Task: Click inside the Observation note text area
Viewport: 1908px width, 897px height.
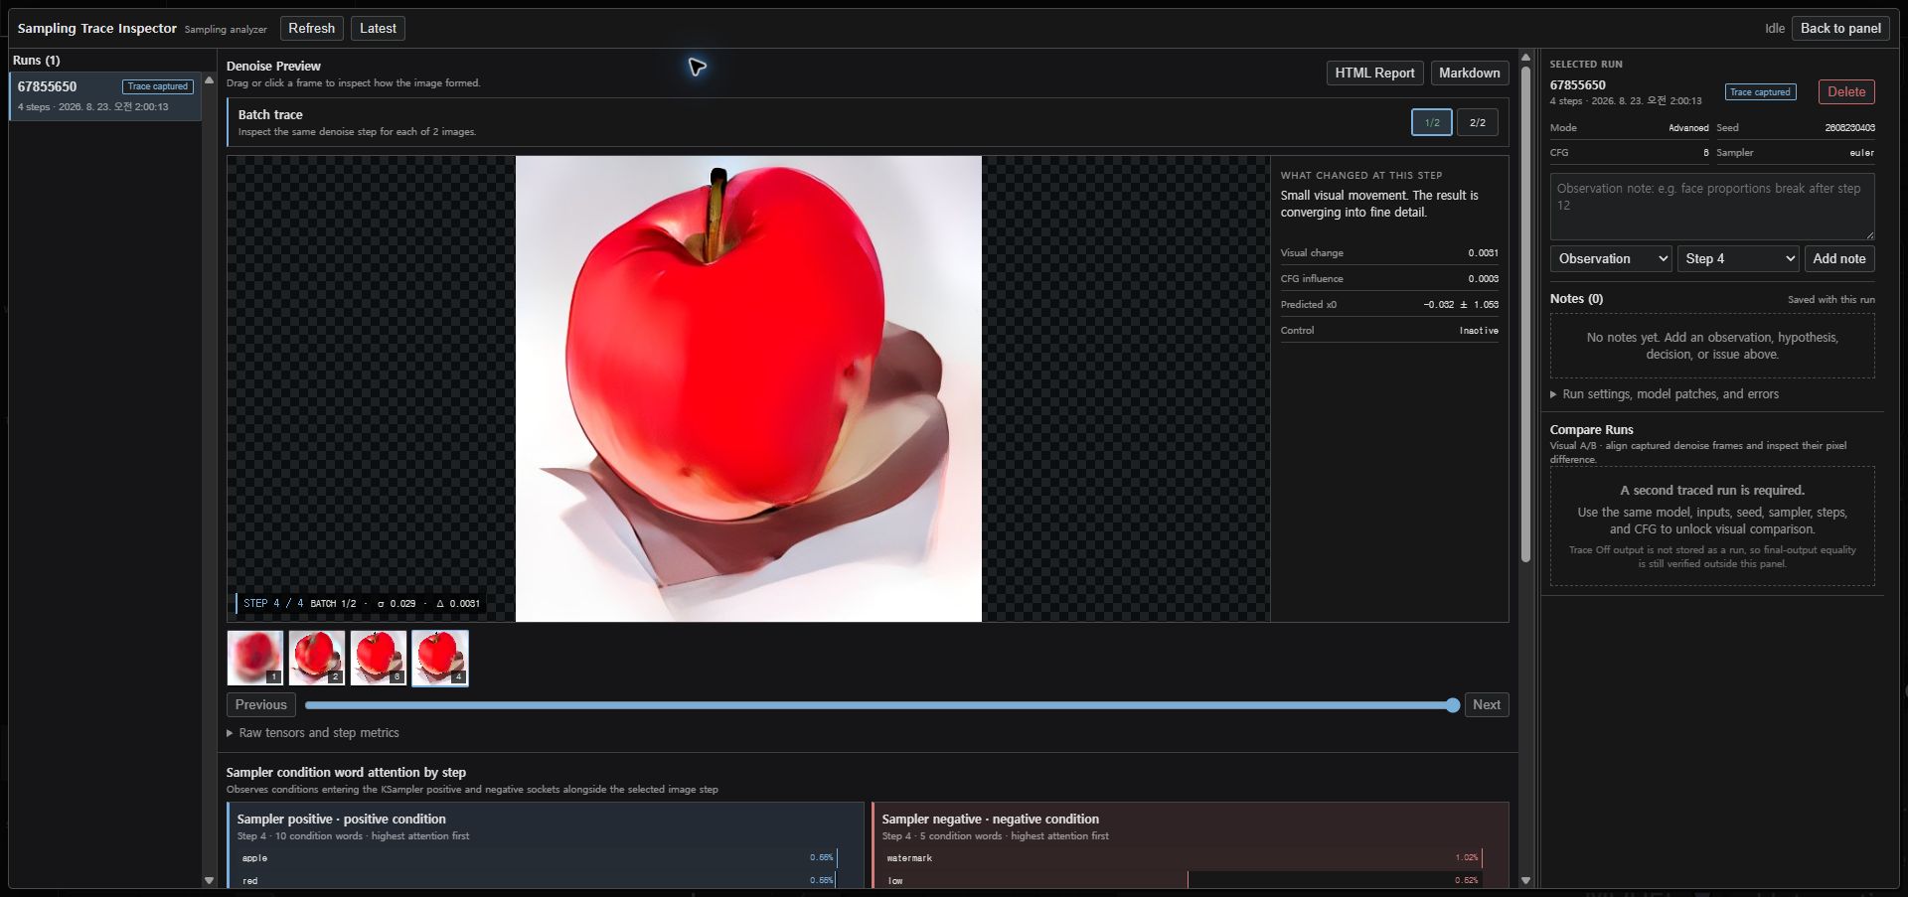Action: pyautogui.click(x=1712, y=207)
